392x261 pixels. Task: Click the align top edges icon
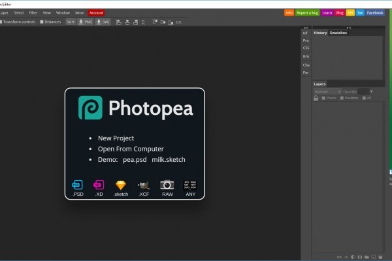155,22
